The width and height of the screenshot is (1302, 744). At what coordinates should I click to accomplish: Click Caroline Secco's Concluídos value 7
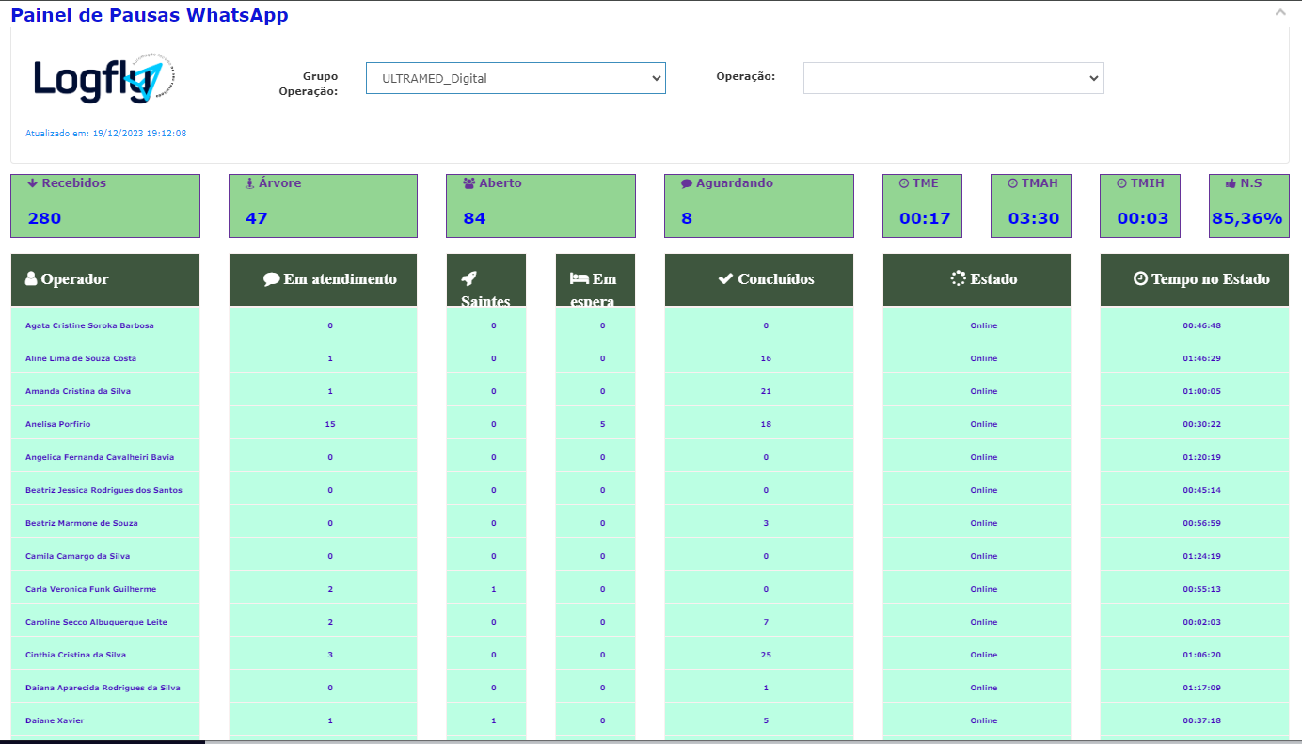tap(767, 622)
